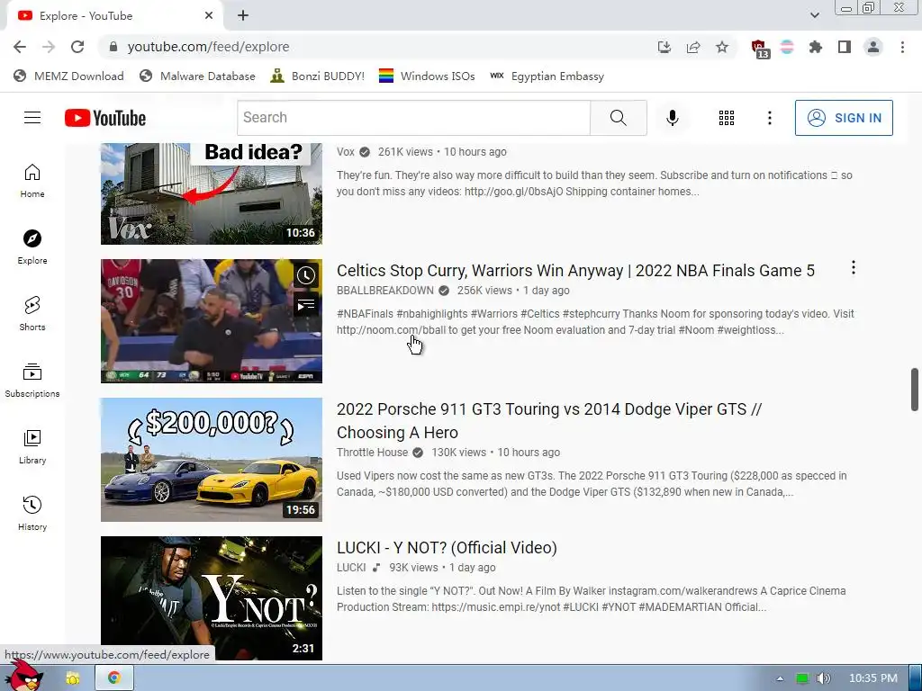Image resolution: width=922 pixels, height=691 pixels.
Task: Click Chrome taskbar button
Action: point(114,678)
